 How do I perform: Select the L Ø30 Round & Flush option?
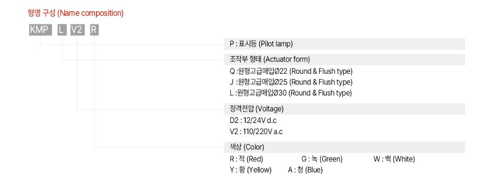click(291, 93)
